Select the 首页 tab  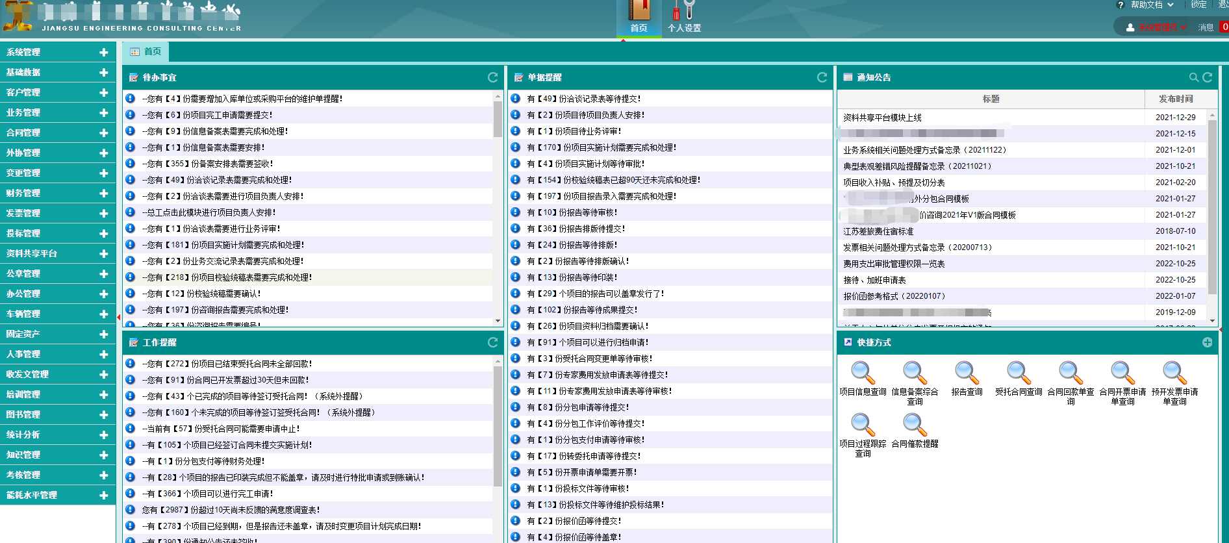(x=146, y=51)
